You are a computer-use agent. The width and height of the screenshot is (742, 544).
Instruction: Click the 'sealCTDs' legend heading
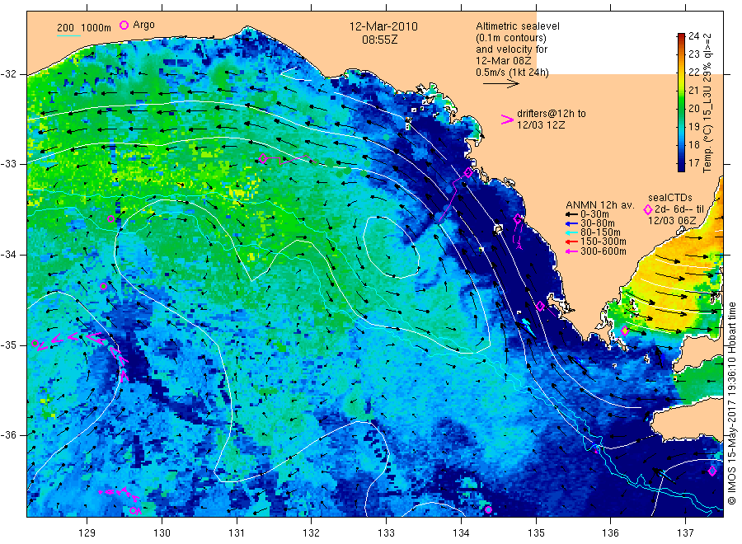click(670, 198)
